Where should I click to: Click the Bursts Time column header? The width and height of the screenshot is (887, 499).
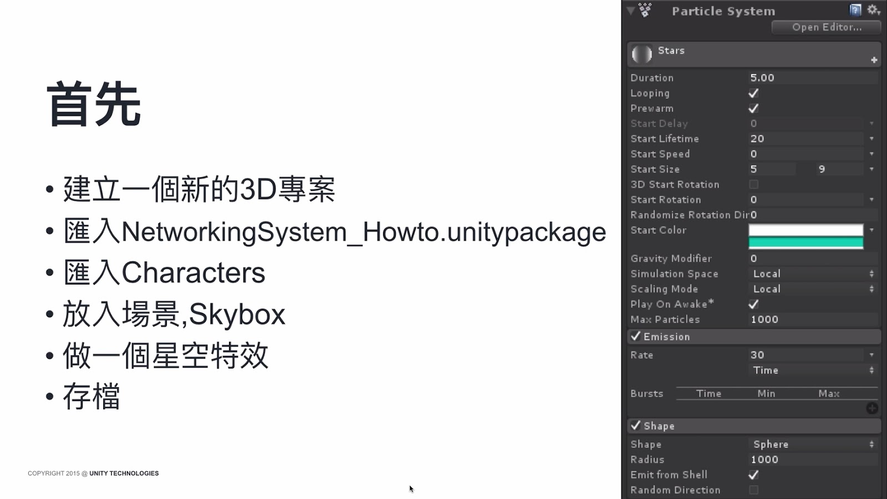pos(708,394)
